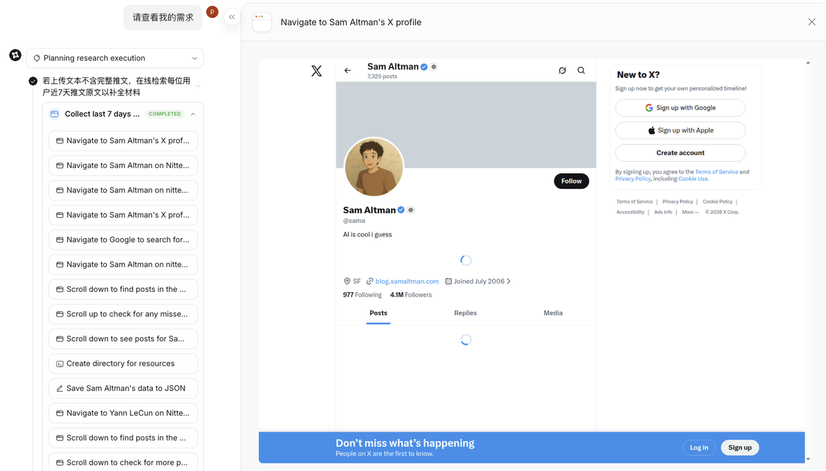This screenshot has height=471, width=826.
Task: Switch to the Media tab
Action: tap(552, 313)
